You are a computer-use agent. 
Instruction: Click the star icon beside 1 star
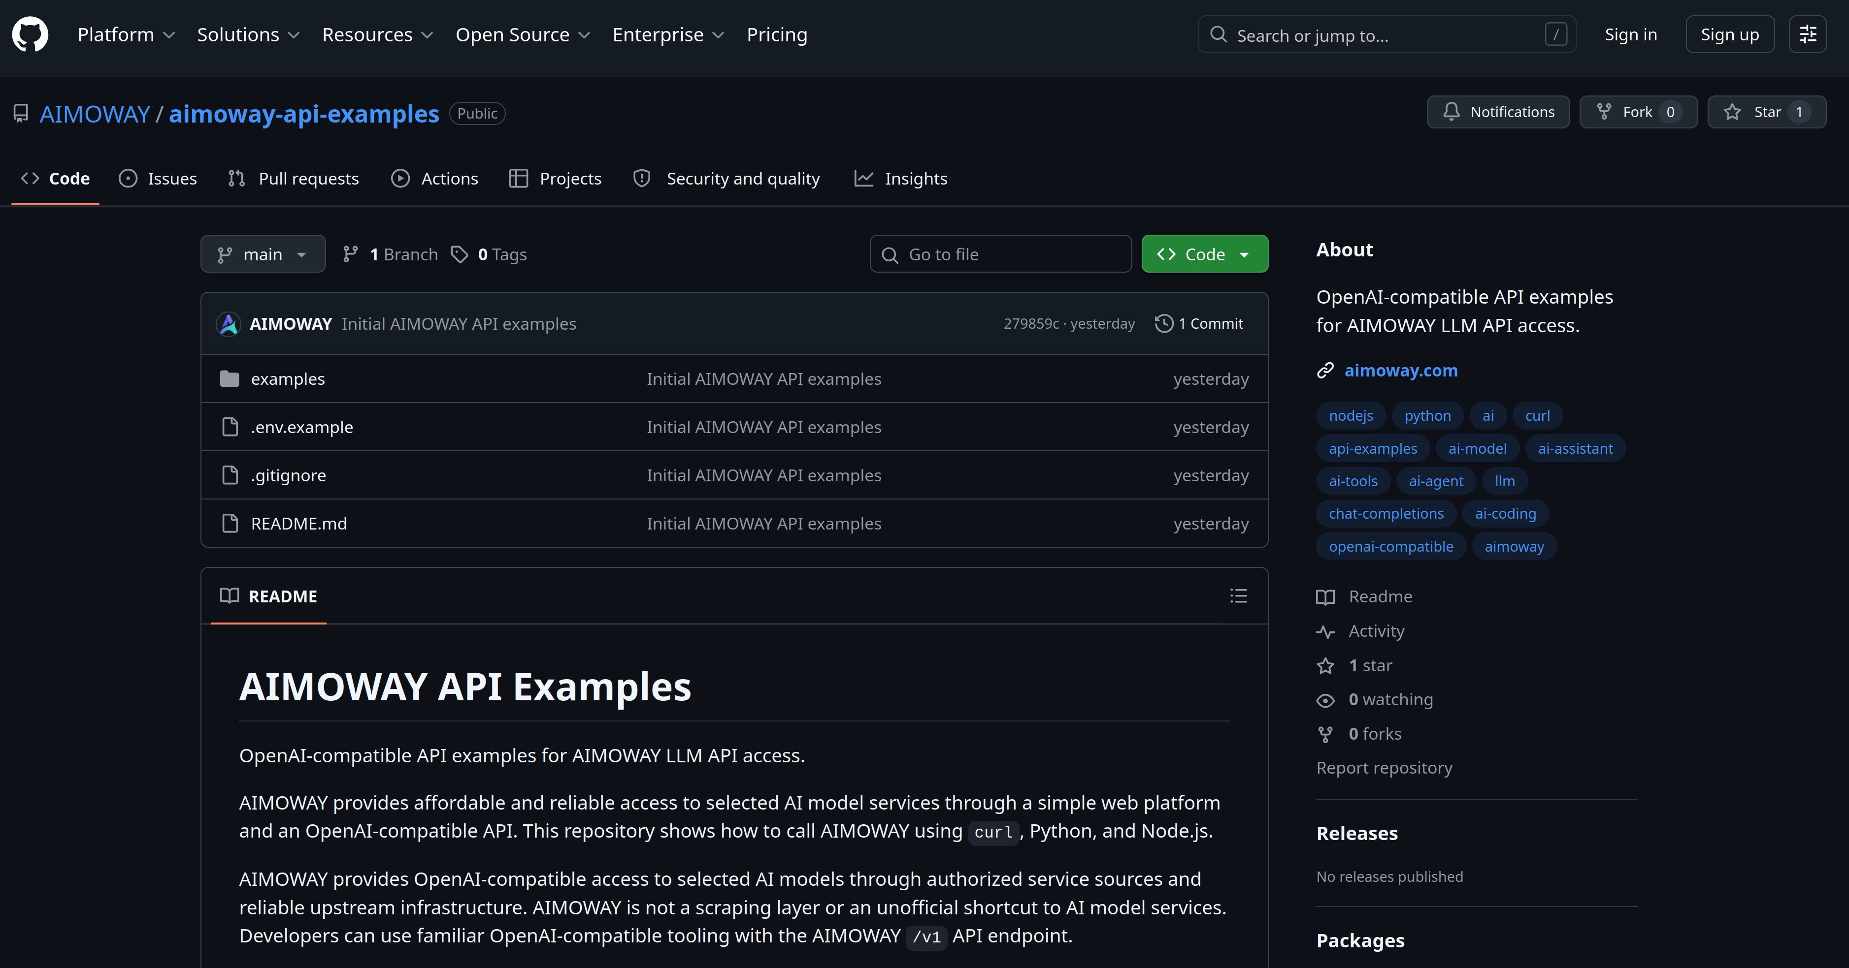point(1325,666)
